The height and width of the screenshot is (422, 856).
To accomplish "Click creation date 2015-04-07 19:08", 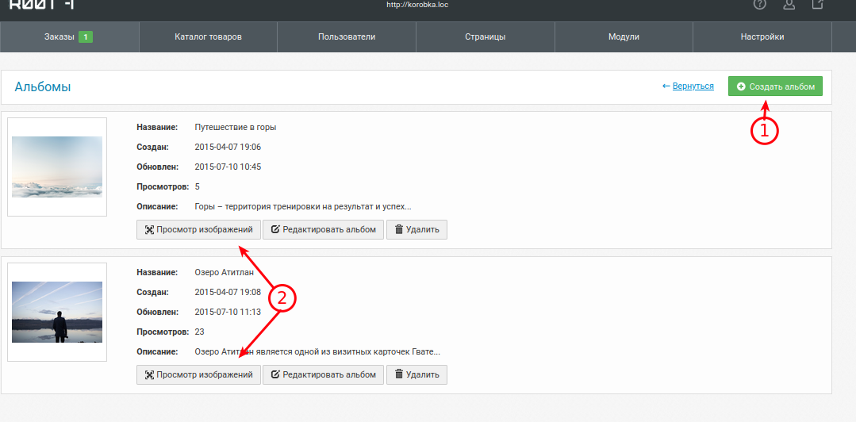I will pyautogui.click(x=228, y=293).
